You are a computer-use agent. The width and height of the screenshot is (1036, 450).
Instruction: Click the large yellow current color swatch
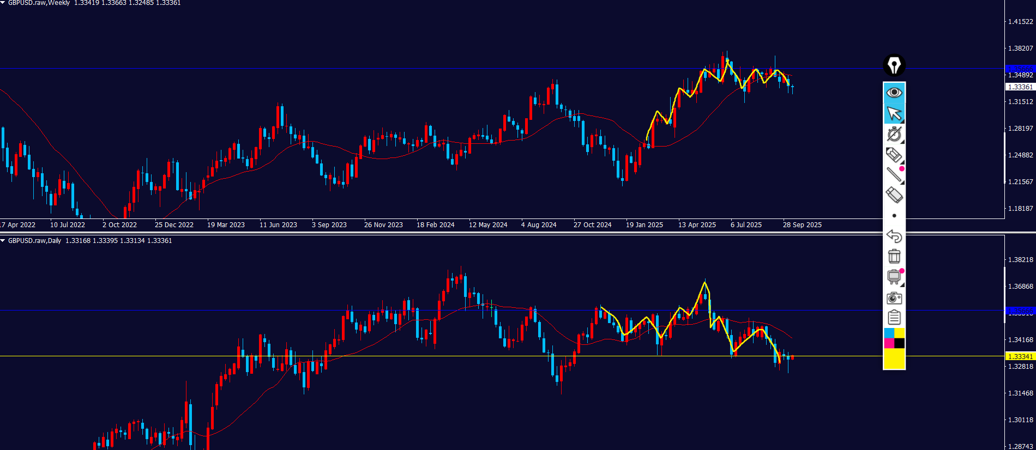894,359
